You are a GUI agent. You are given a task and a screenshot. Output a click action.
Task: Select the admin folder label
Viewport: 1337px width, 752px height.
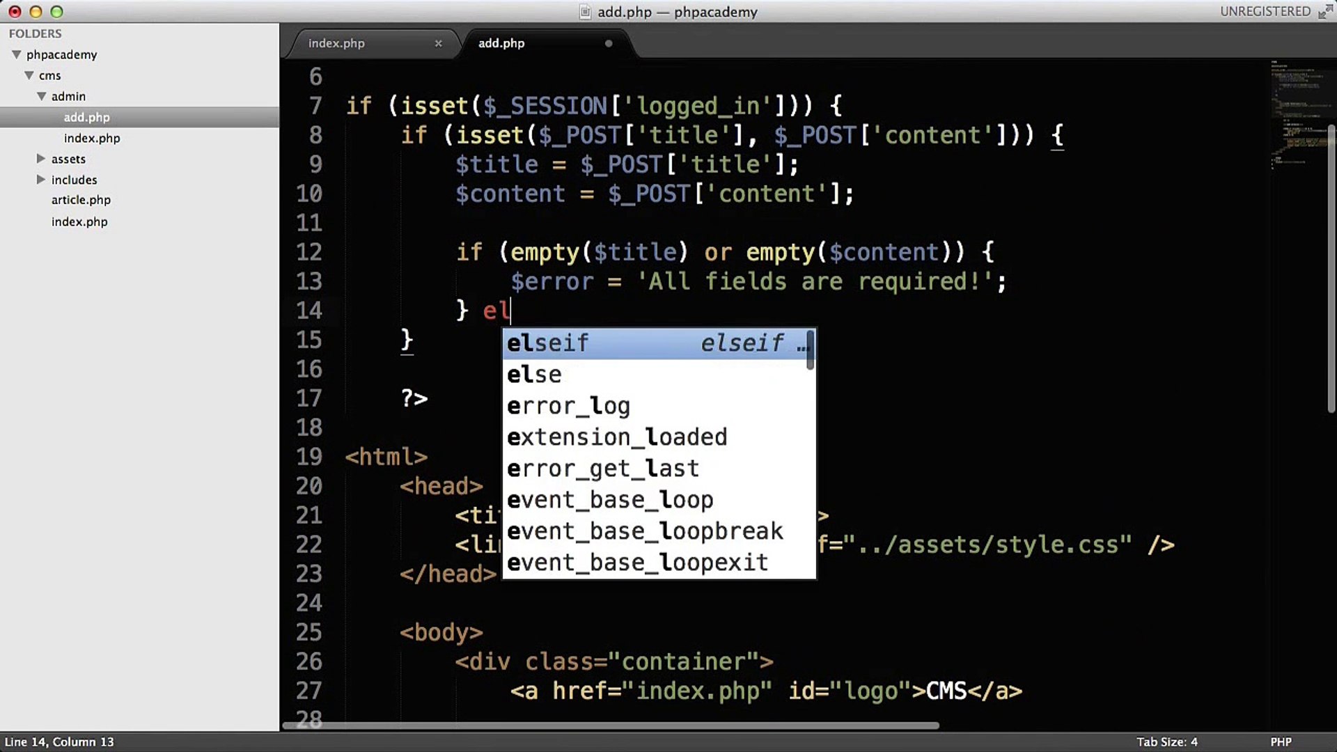point(68,96)
